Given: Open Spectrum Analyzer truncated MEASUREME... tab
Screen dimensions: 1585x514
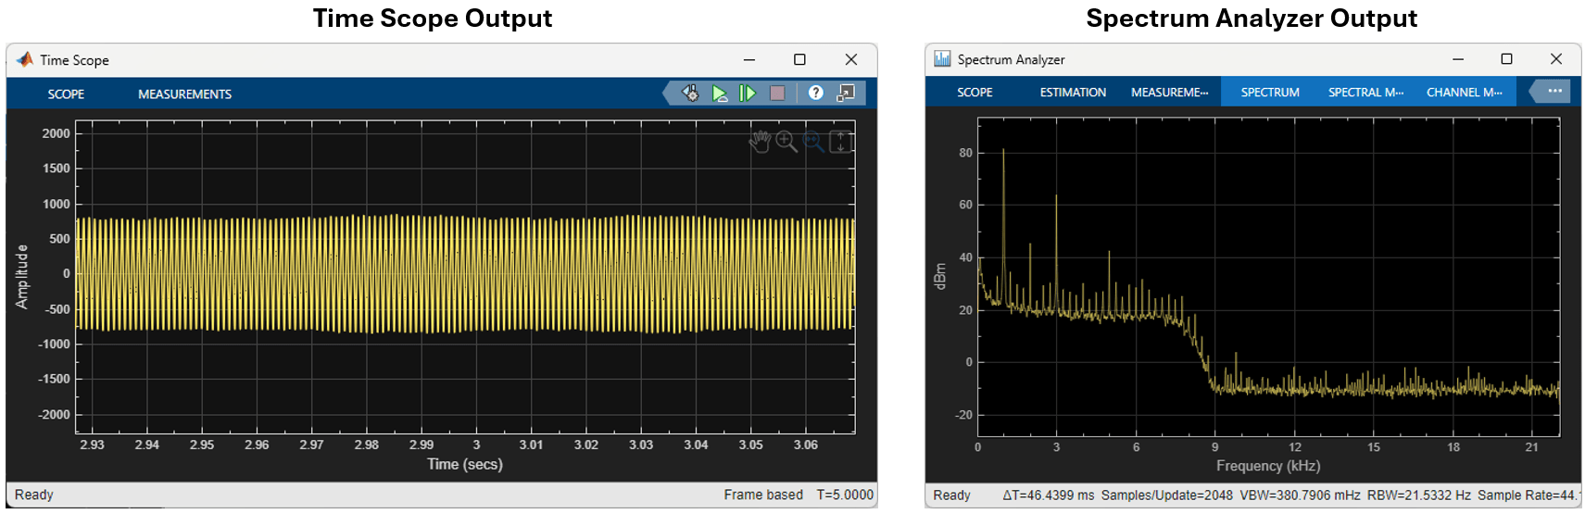Looking at the screenshot, I should [x=1169, y=93].
